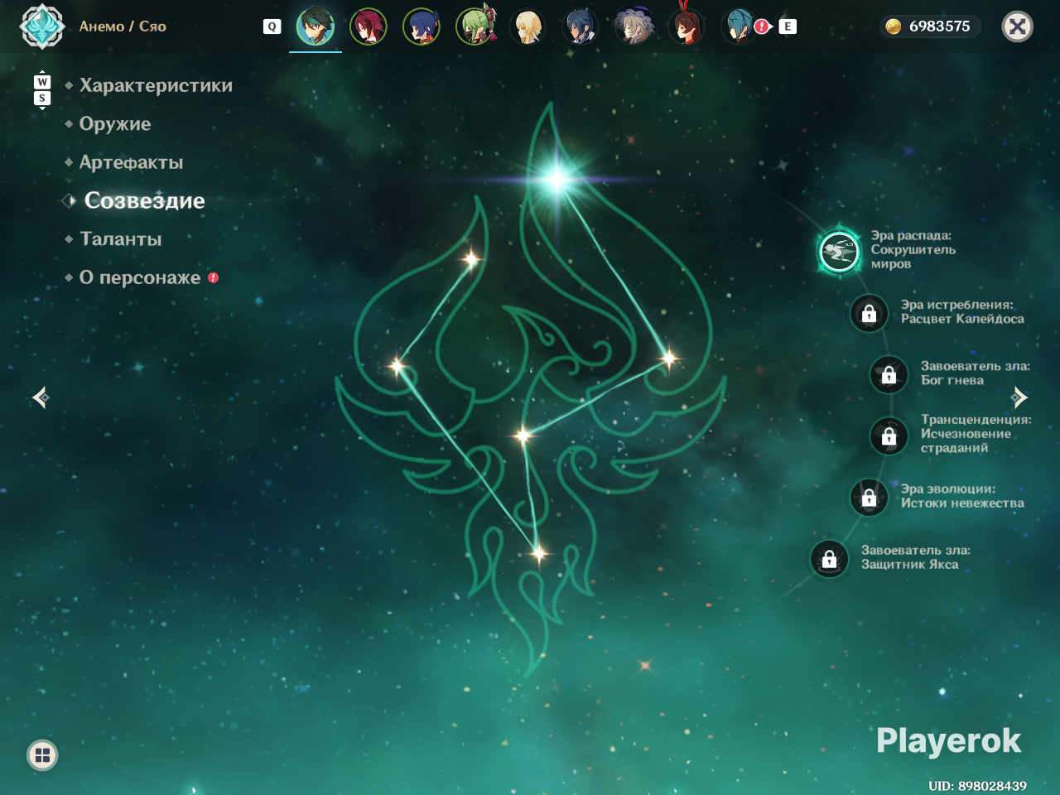
Task: Open the Артефакты menu section
Action: [131, 162]
